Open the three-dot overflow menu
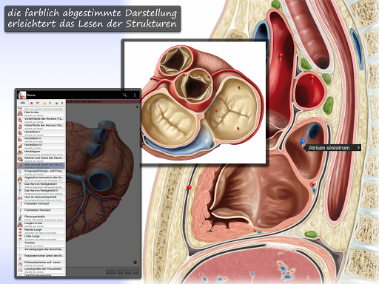Screen dimensions: 379x284 point(135,95)
